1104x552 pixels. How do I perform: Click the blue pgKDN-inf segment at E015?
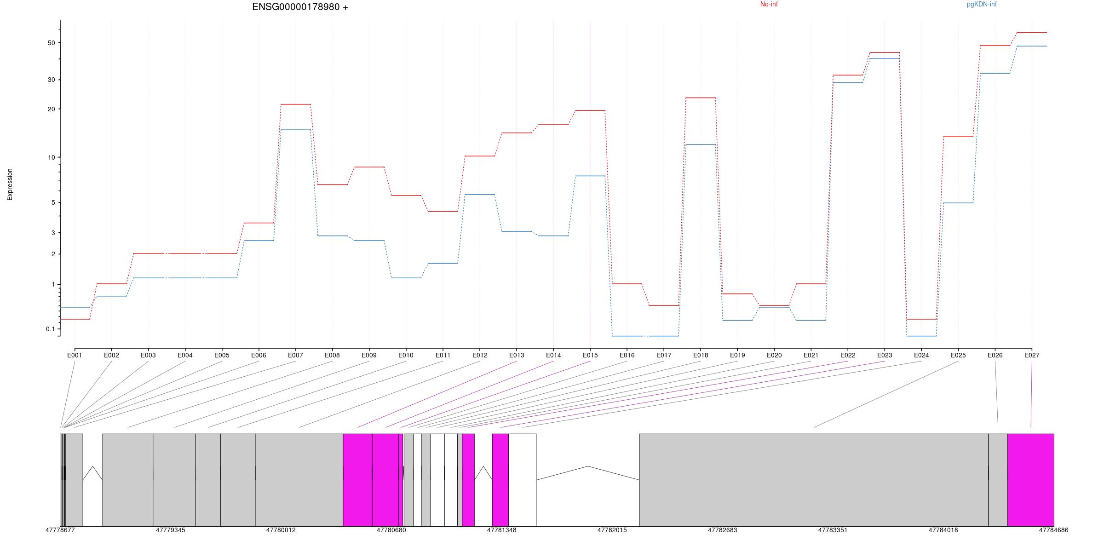(x=590, y=176)
